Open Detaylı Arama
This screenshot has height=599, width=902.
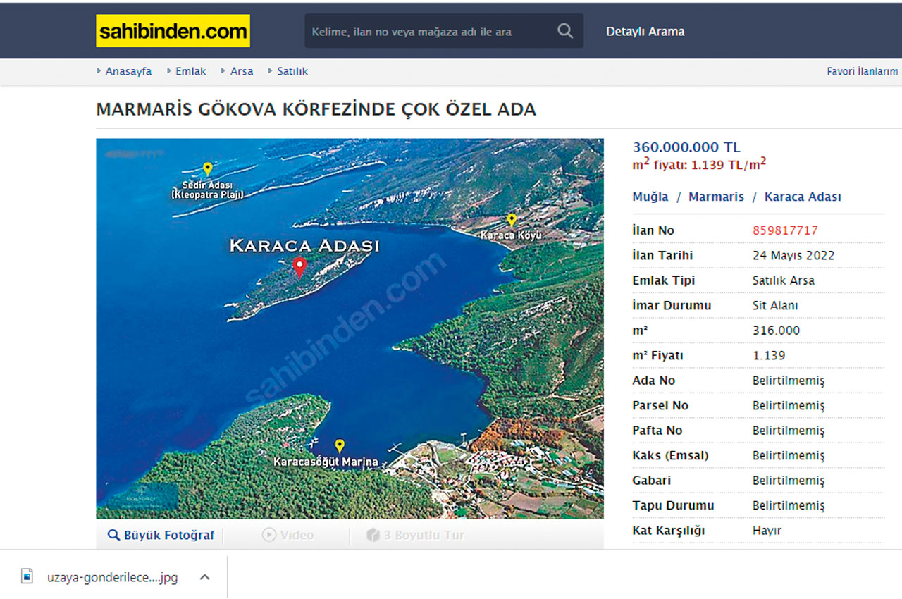click(x=645, y=31)
